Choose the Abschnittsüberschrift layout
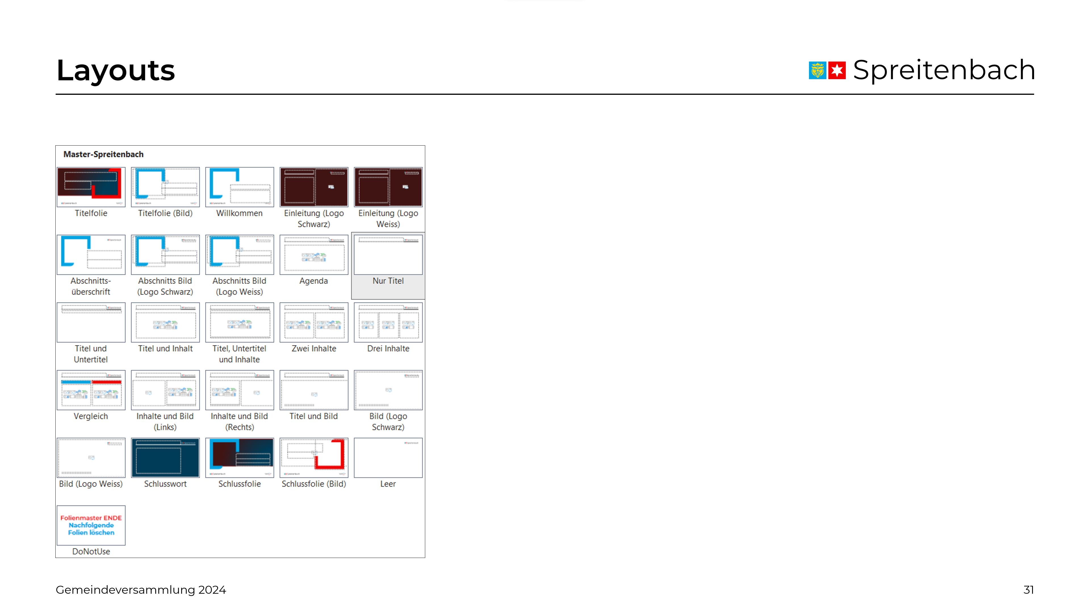 pyautogui.click(x=91, y=255)
